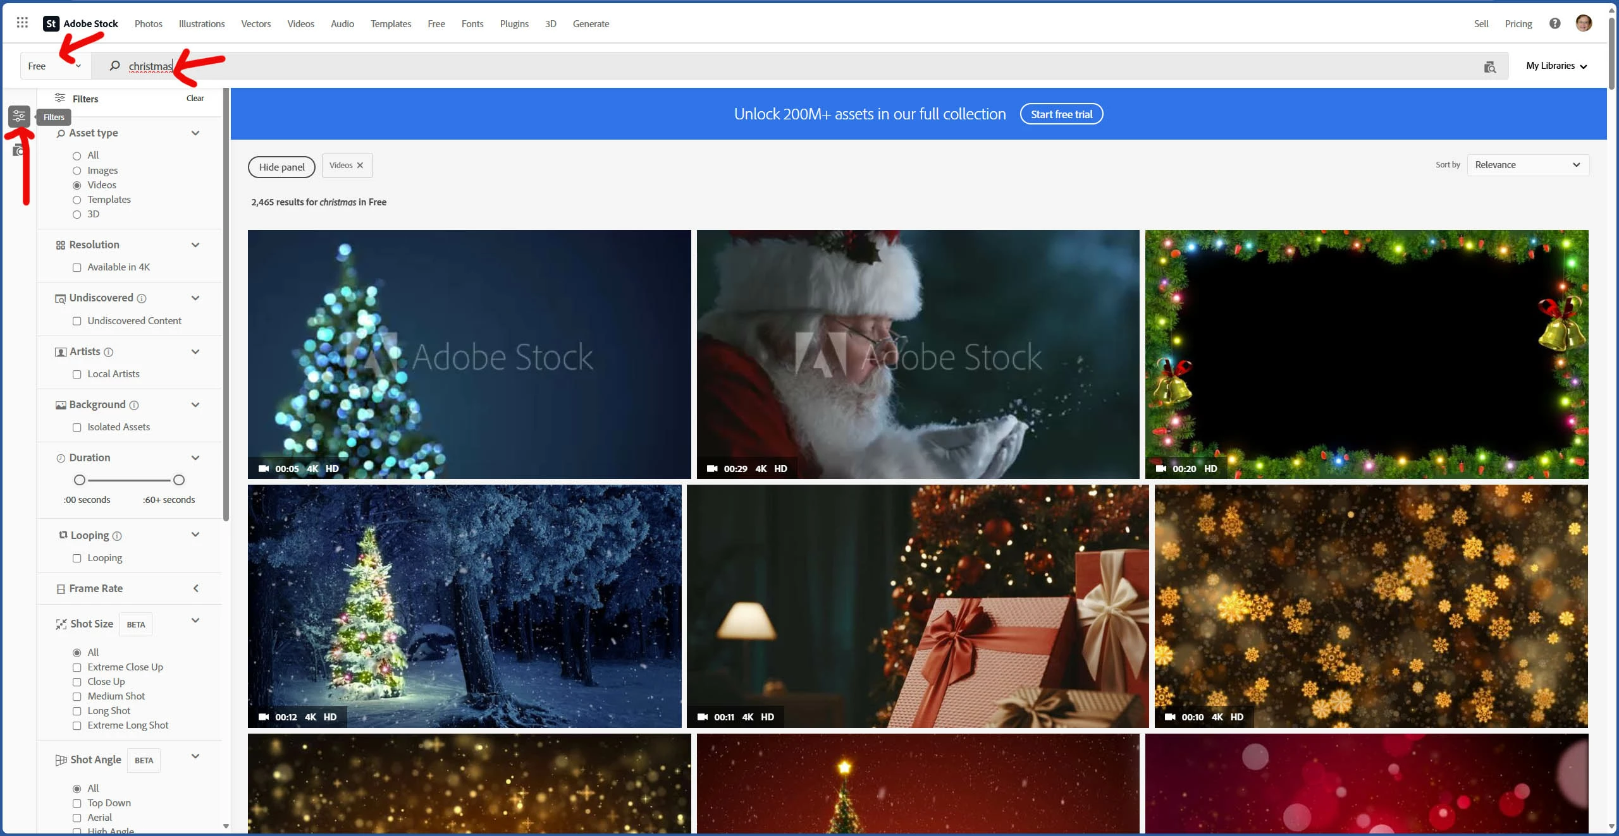Screen dimensions: 1619x836
Task: Open the apps grid launcher icon
Action: [22, 23]
